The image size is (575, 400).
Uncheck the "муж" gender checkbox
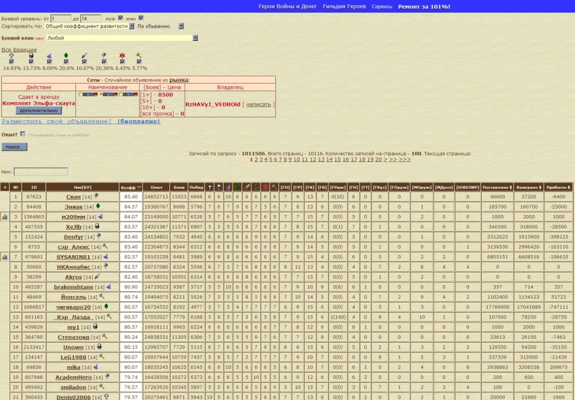click(x=121, y=19)
